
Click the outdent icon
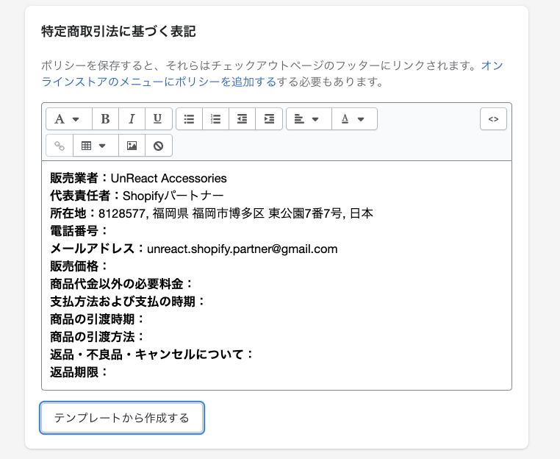[242, 118]
